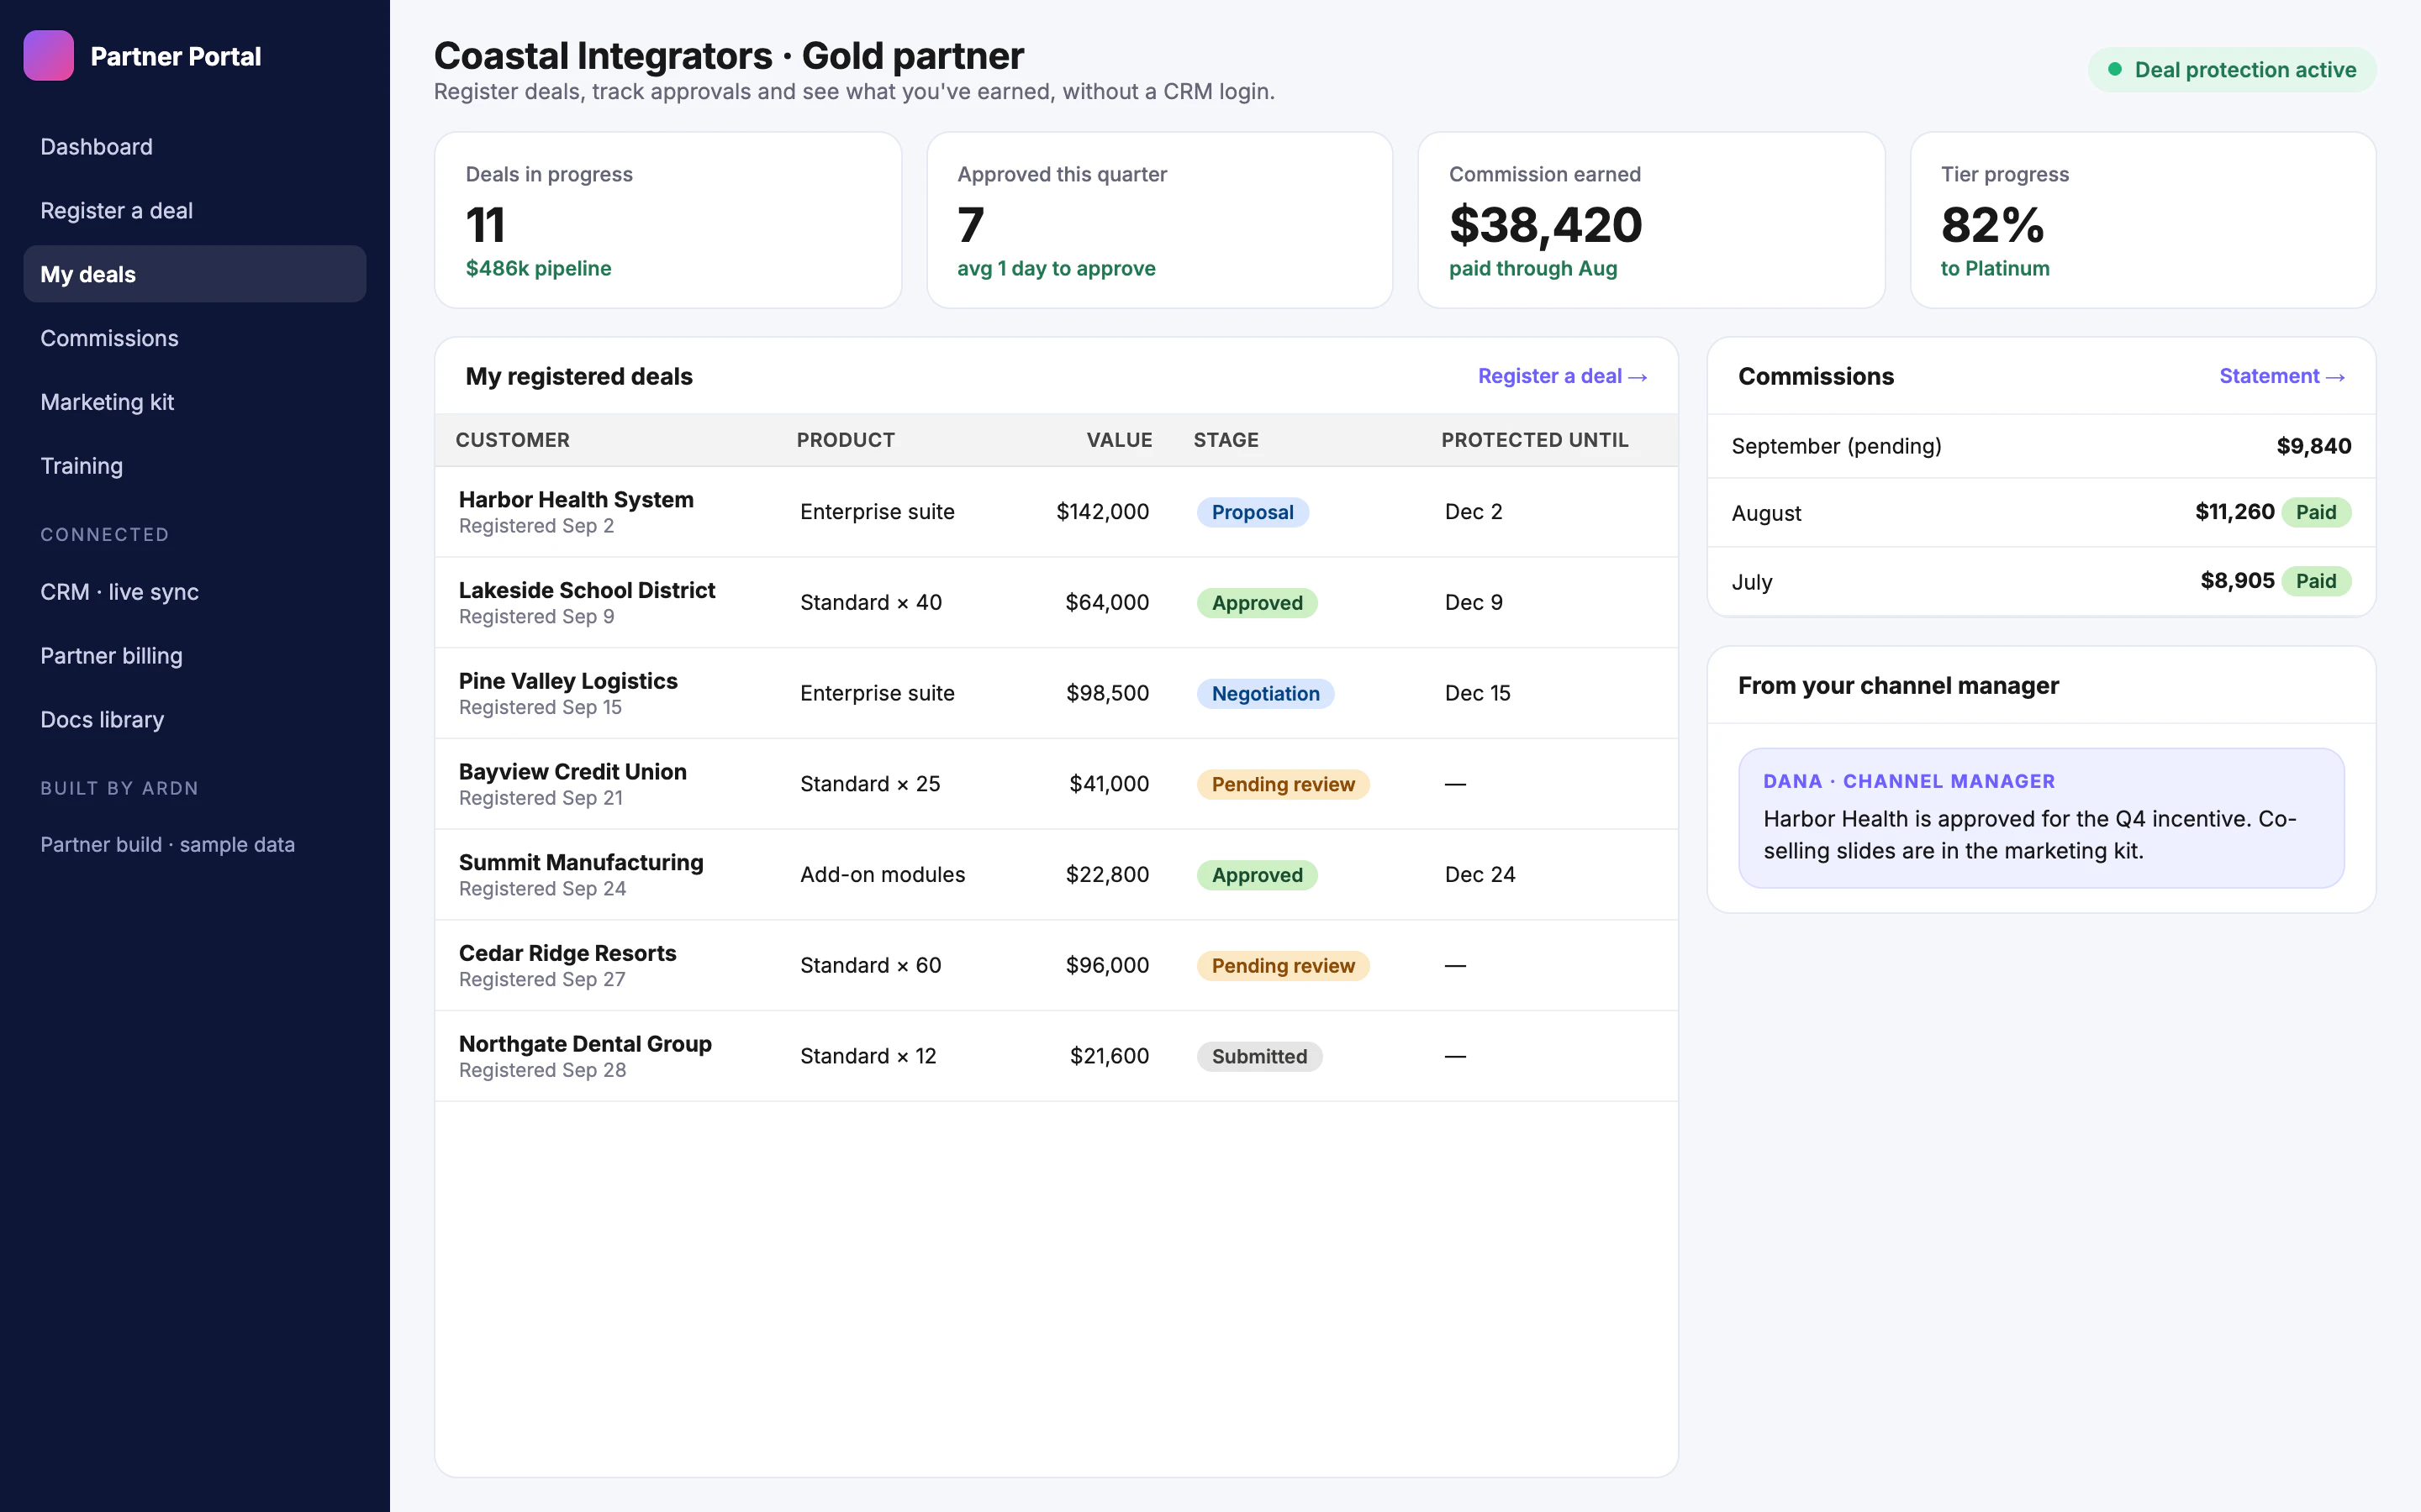Select the Northgate Dental Group deal
The width and height of the screenshot is (2421, 1512).
click(1057, 1056)
